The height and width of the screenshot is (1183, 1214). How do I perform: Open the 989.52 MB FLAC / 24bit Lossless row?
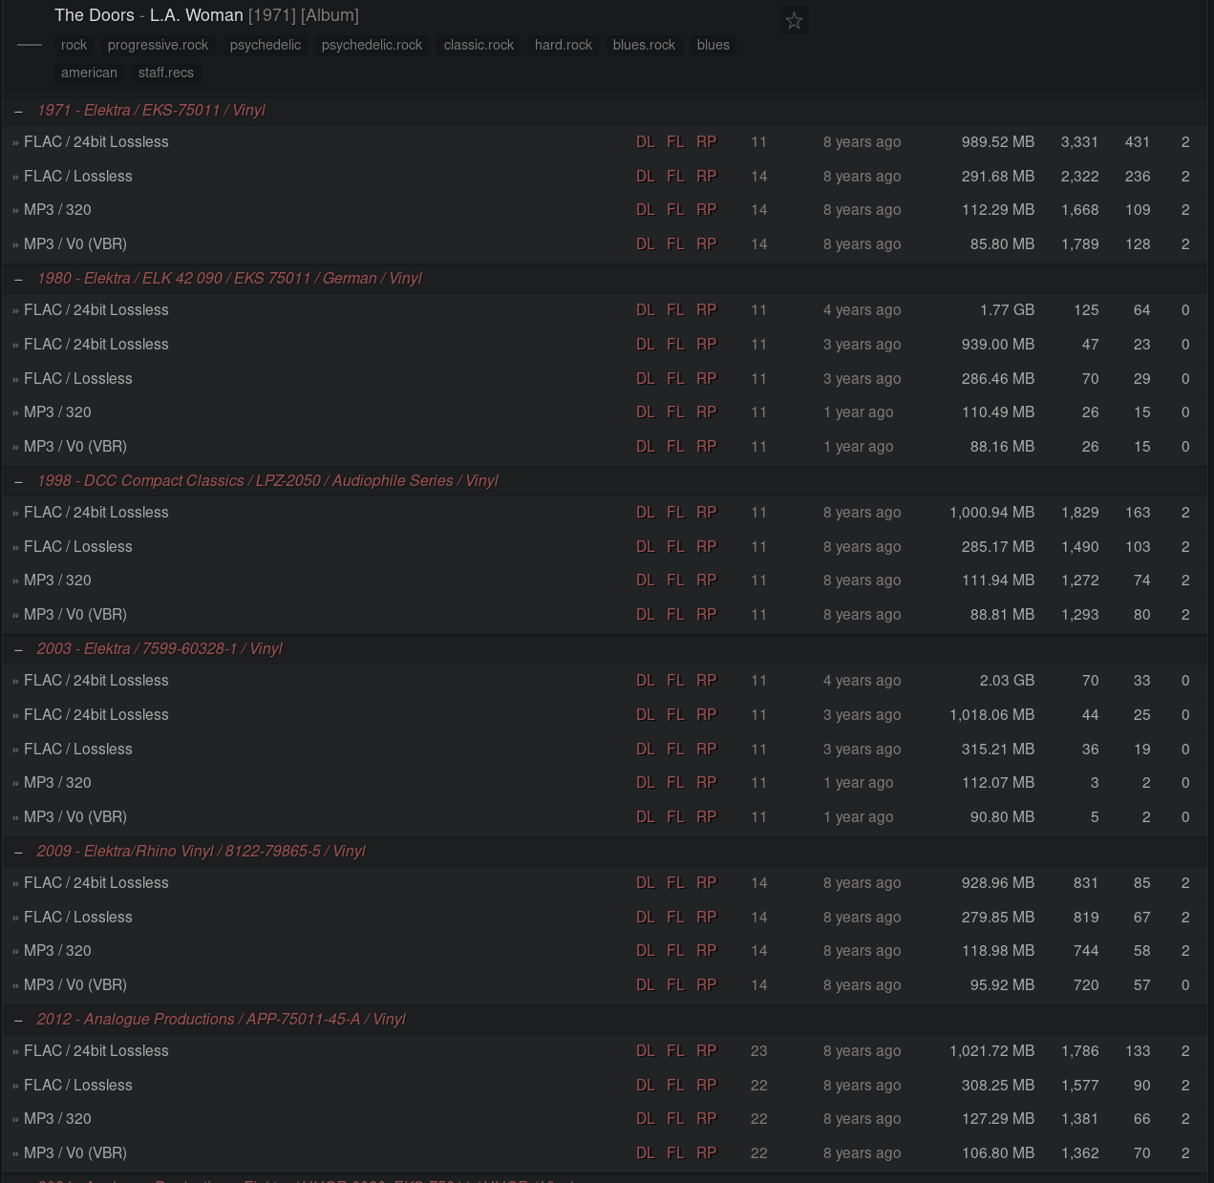tap(96, 141)
